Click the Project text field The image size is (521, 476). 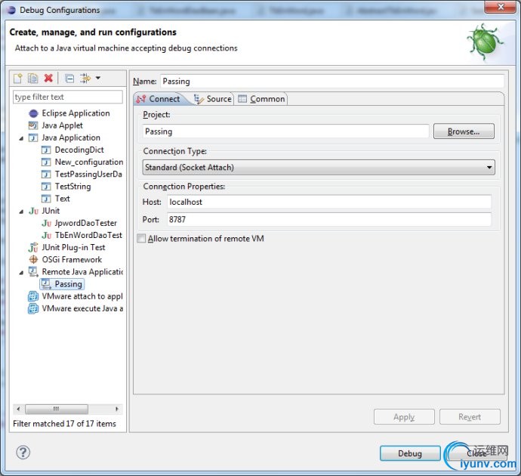coord(285,131)
